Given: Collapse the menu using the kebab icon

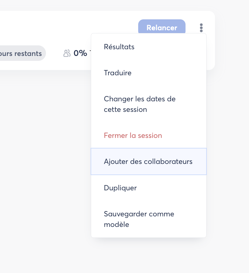Looking at the screenshot, I should 201,28.
